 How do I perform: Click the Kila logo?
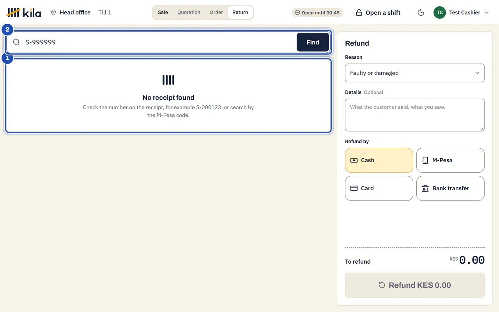pos(24,12)
